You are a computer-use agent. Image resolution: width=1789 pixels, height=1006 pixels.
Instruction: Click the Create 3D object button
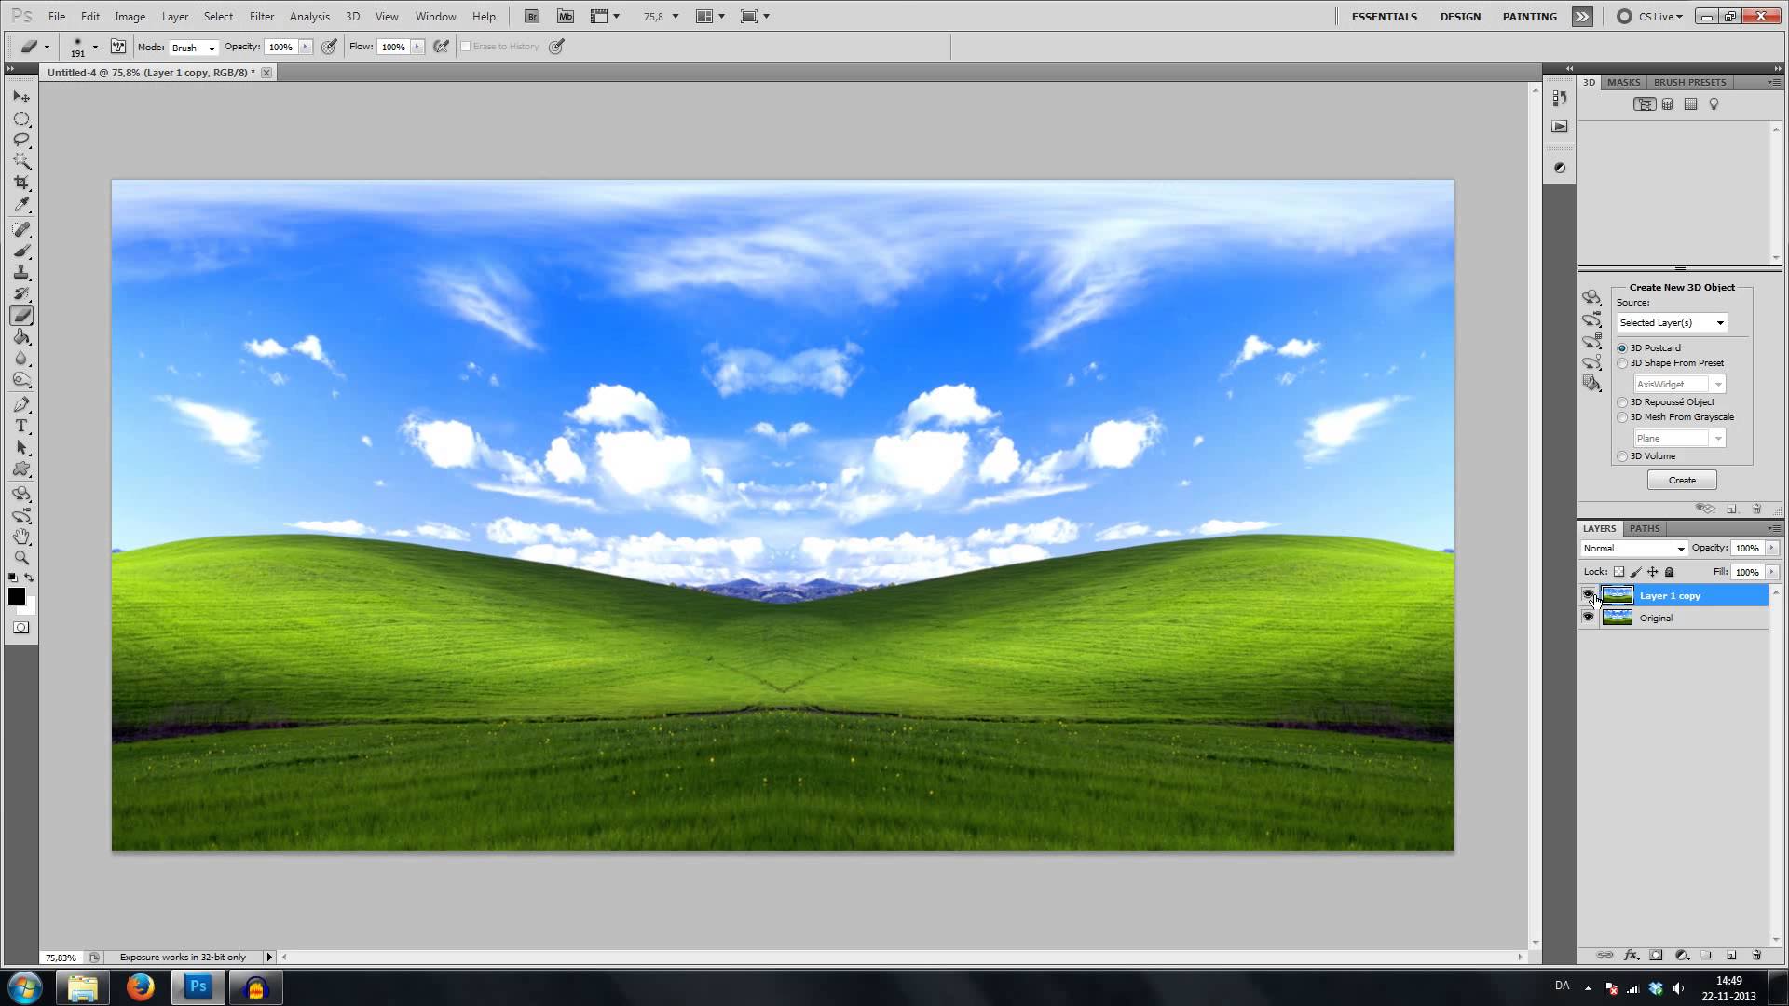pyautogui.click(x=1682, y=481)
